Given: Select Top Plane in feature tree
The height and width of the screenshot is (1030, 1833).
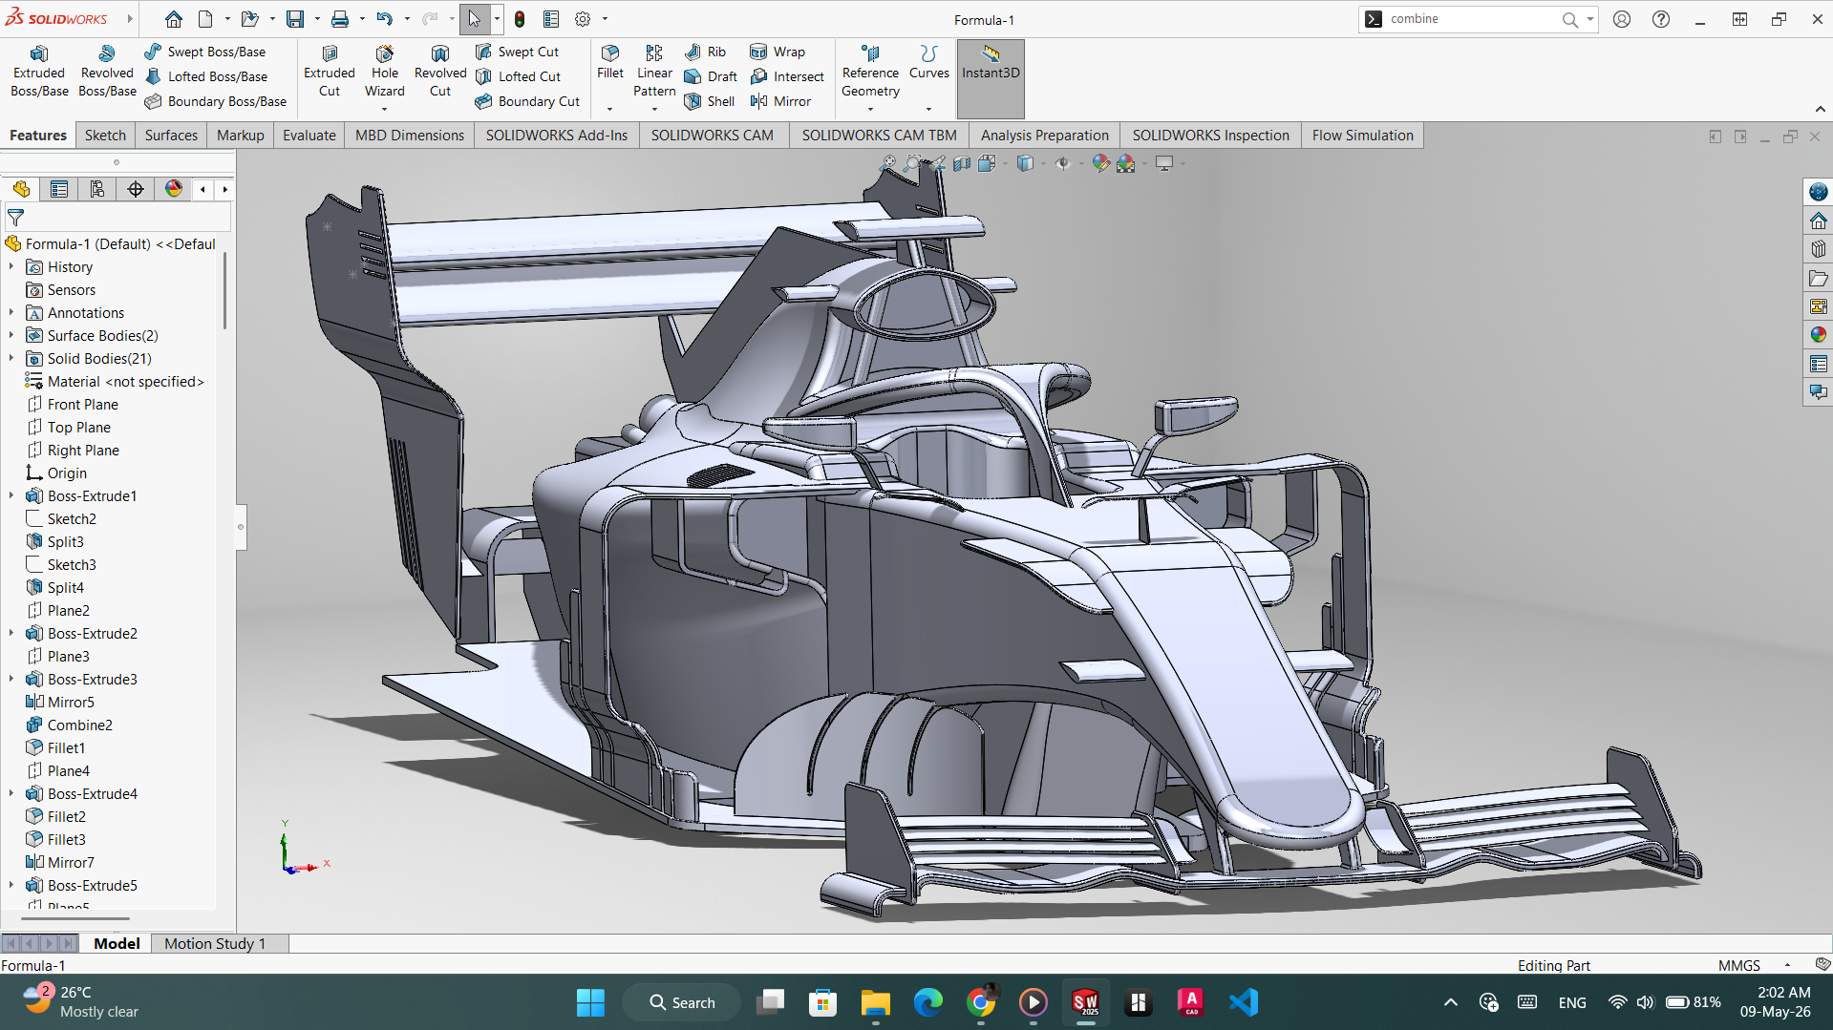Looking at the screenshot, I should coord(79,428).
